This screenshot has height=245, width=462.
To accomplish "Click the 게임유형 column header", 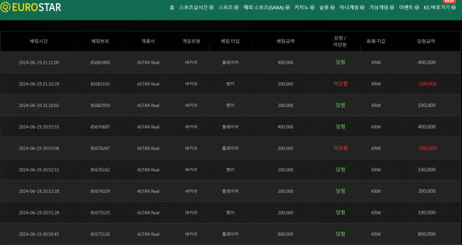I will pos(191,42).
